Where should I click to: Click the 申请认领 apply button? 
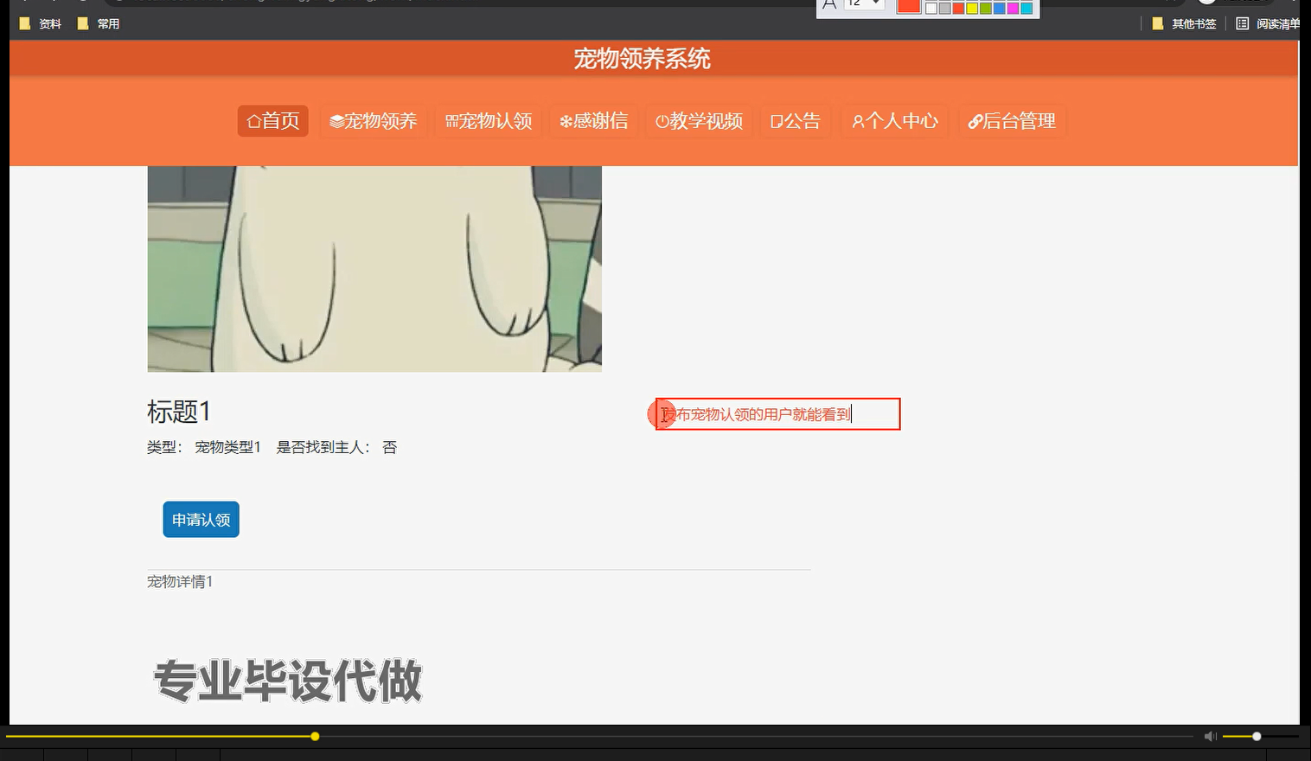point(200,519)
